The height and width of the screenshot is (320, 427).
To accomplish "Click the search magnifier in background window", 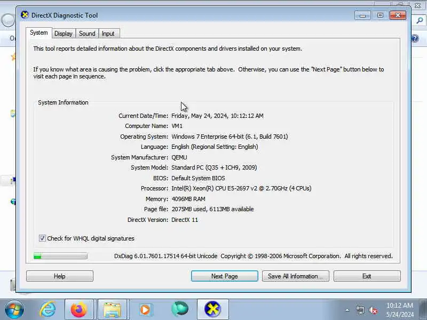I will (420, 20).
